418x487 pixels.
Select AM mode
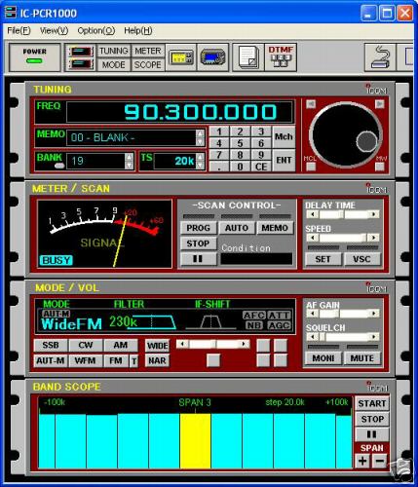pos(121,345)
